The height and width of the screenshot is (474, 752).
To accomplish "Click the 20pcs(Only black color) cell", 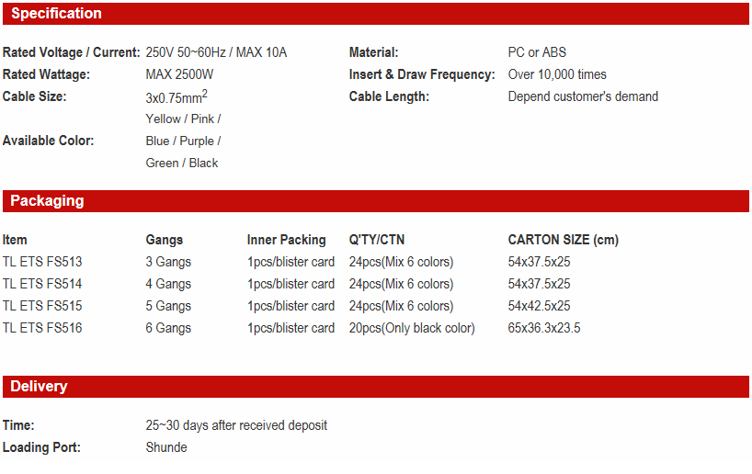I will click(412, 328).
